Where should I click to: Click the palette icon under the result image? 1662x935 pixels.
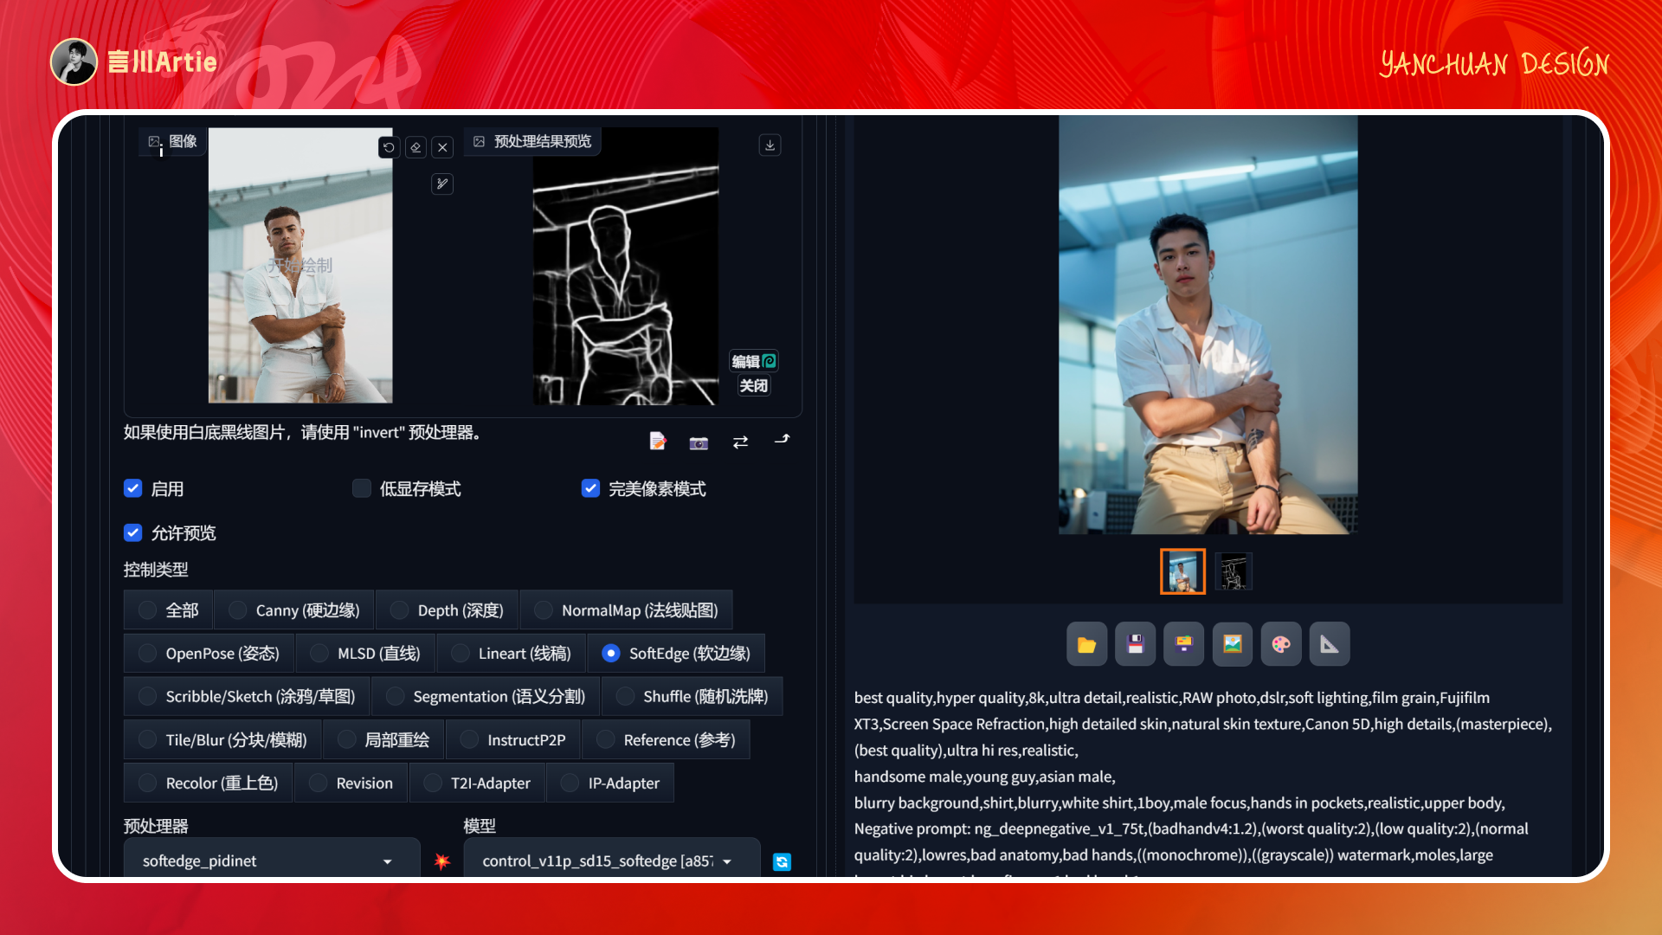1280,644
